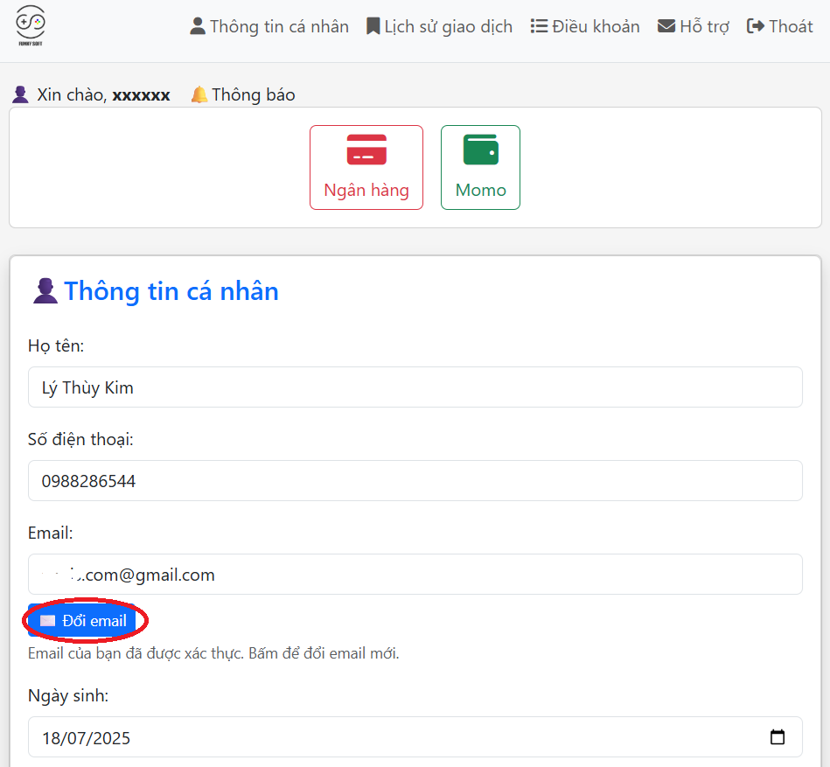Click the logout arrow icon beside Thoát
Viewport: 830px width, 767px height.
click(754, 25)
